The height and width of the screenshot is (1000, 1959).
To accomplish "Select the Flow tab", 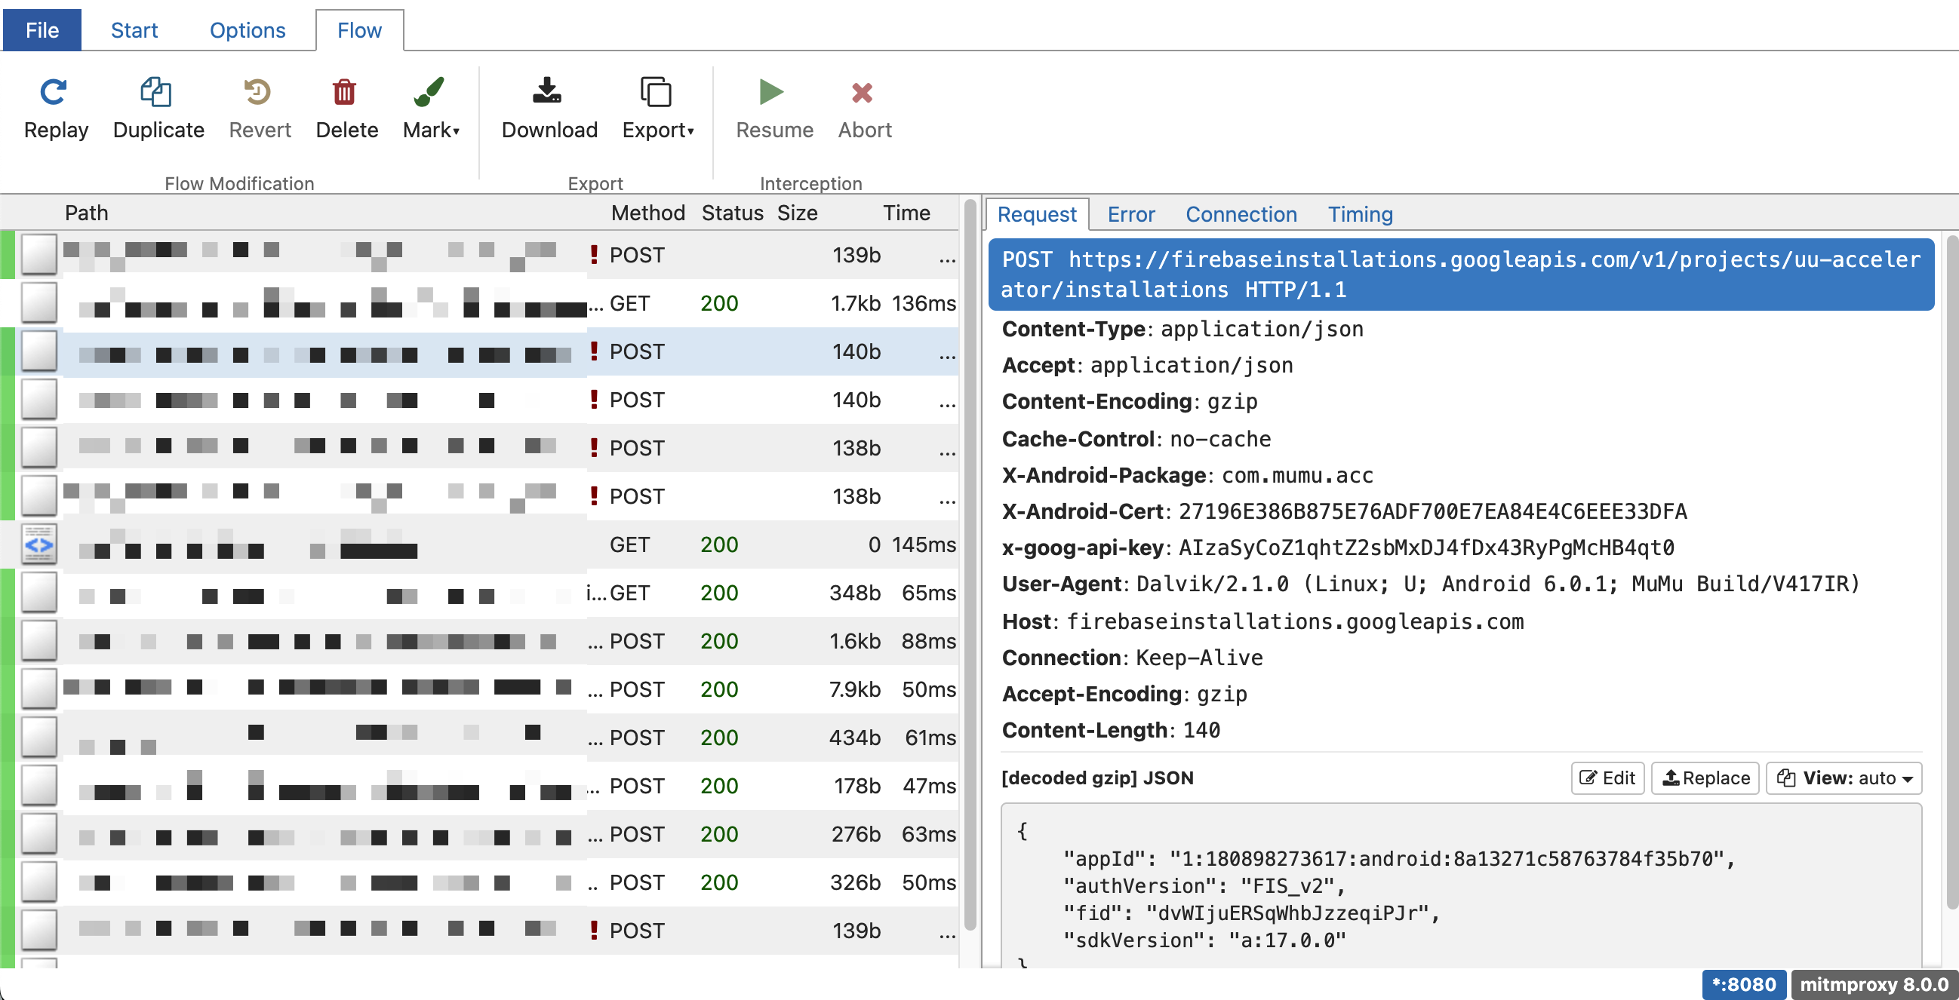I will 360,30.
